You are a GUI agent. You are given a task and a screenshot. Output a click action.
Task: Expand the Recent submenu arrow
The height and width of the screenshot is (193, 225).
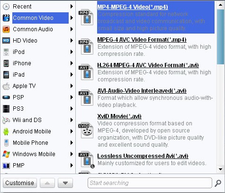(72, 7)
